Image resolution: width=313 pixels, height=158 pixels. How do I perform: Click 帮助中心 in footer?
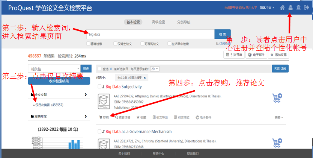tap(158, 153)
